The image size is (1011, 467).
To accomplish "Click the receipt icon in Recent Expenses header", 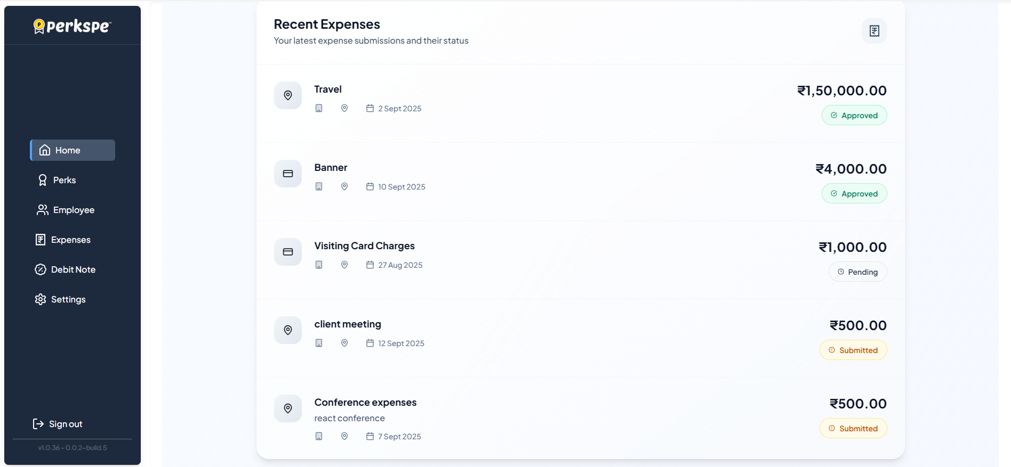I will [874, 31].
